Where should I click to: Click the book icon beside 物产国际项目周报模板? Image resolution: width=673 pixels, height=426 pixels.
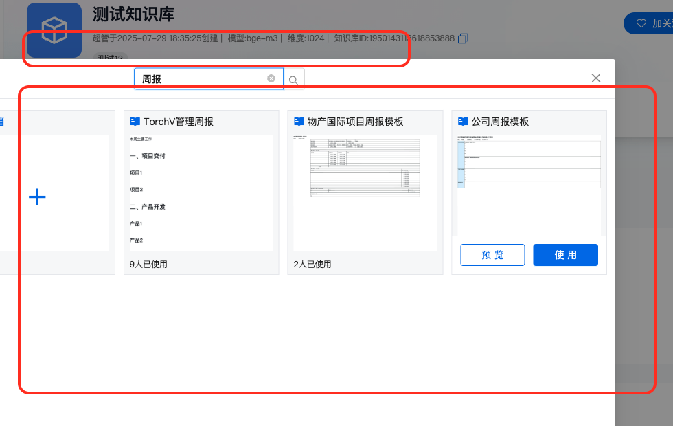pyautogui.click(x=299, y=122)
